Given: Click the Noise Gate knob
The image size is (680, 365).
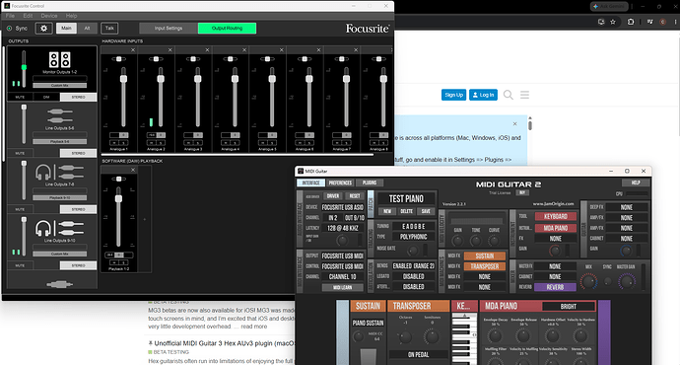Looking at the screenshot, I should pos(413,251).
